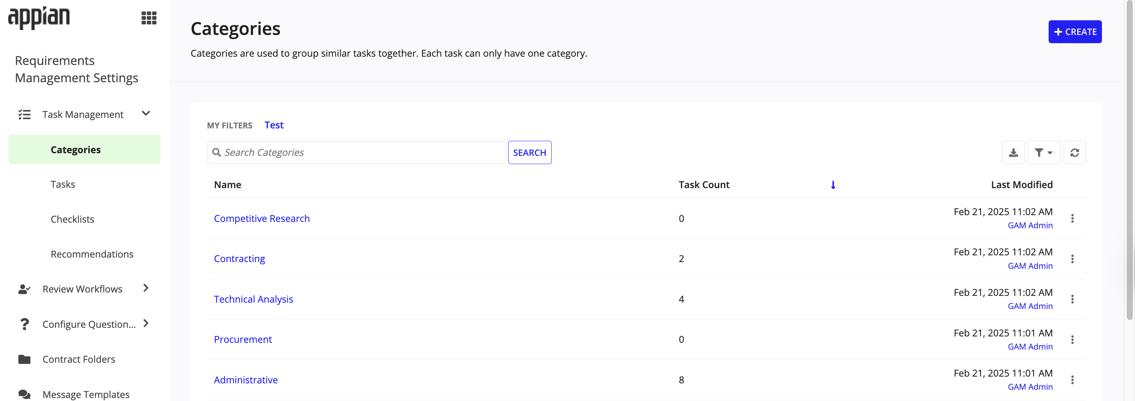The image size is (1135, 401).
Task: Open the Procurement category link
Action: click(x=243, y=340)
